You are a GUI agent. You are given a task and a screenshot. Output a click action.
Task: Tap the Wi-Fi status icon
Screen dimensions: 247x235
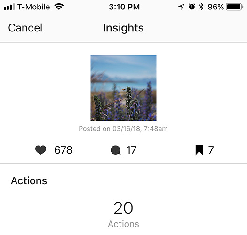coord(59,7)
